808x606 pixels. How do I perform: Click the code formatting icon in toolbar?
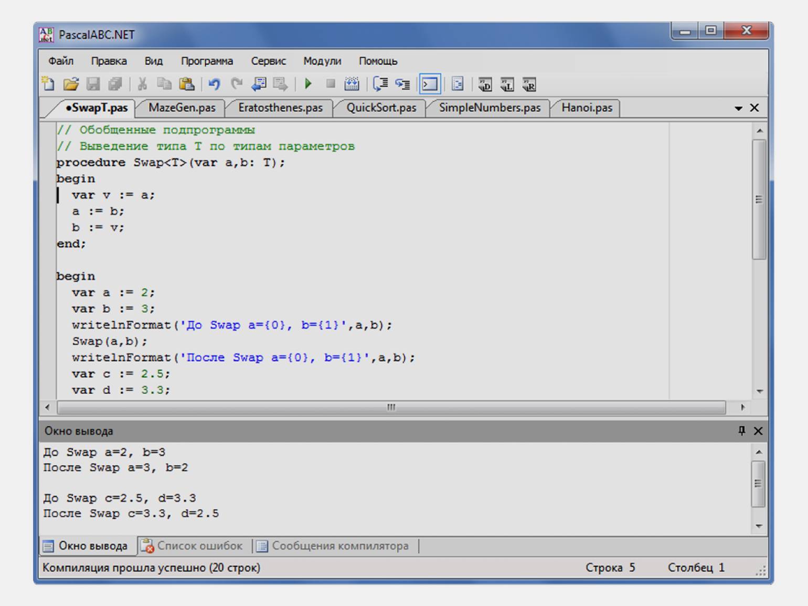pos(458,84)
